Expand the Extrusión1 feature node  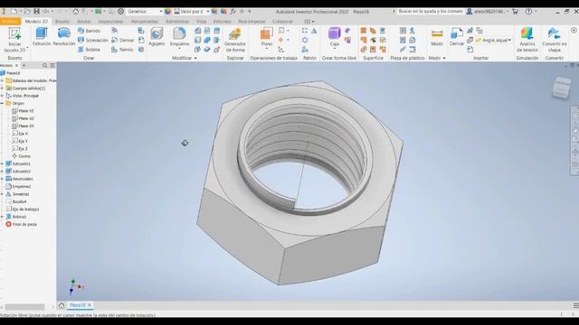pyautogui.click(x=2, y=163)
